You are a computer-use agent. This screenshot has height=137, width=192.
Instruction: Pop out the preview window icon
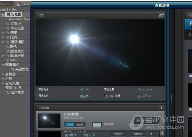tap(162, 16)
